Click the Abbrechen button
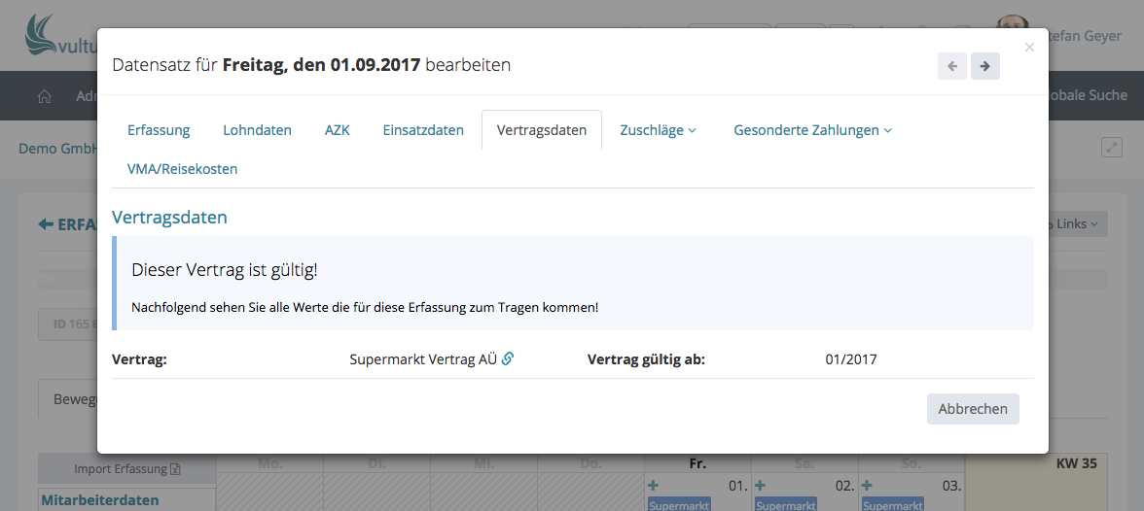Image resolution: width=1144 pixels, height=511 pixels. pos(973,409)
